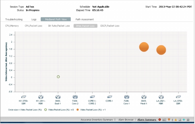This screenshot has width=195, height=124.
Task: Select the 7206-Core-1 router icon
Action: [127, 97]
